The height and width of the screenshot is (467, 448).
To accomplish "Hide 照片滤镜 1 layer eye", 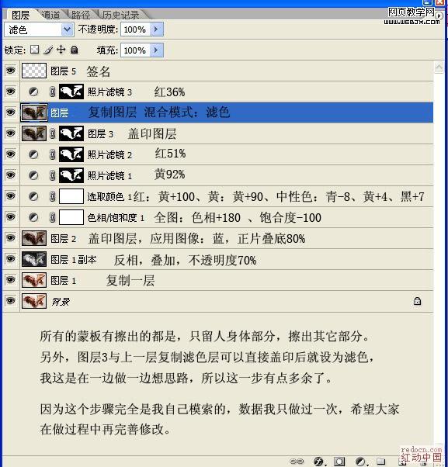I will pos(10,175).
